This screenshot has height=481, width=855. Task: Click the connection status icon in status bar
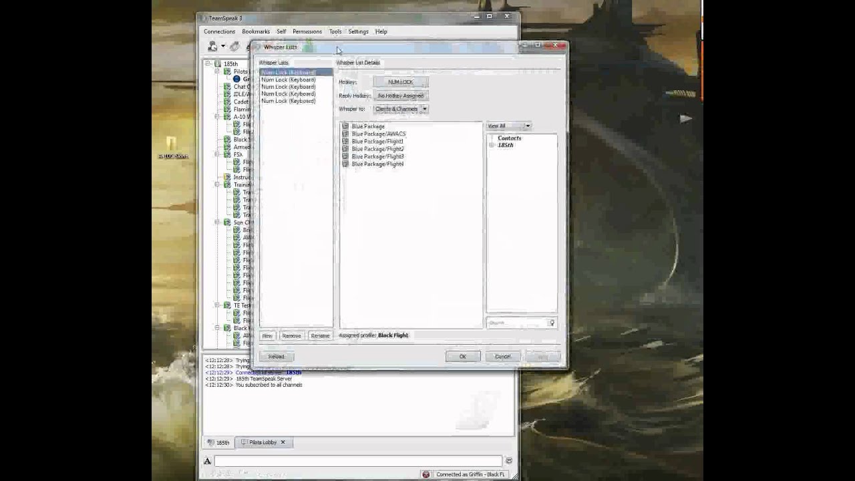pyautogui.click(x=425, y=474)
